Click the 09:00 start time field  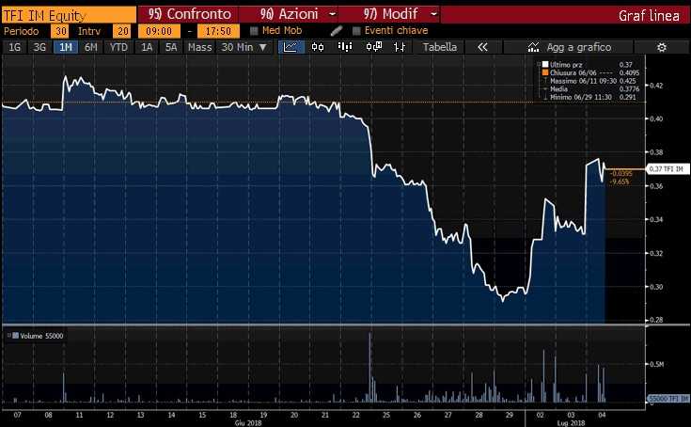(x=159, y=31)
